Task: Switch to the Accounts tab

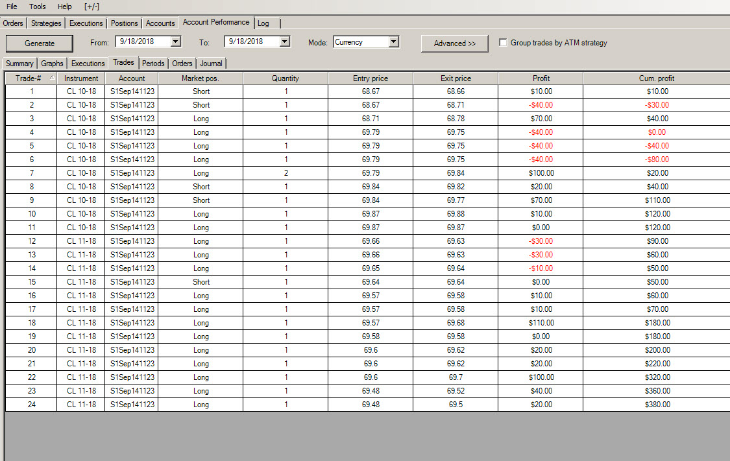Action: (160, 23)
